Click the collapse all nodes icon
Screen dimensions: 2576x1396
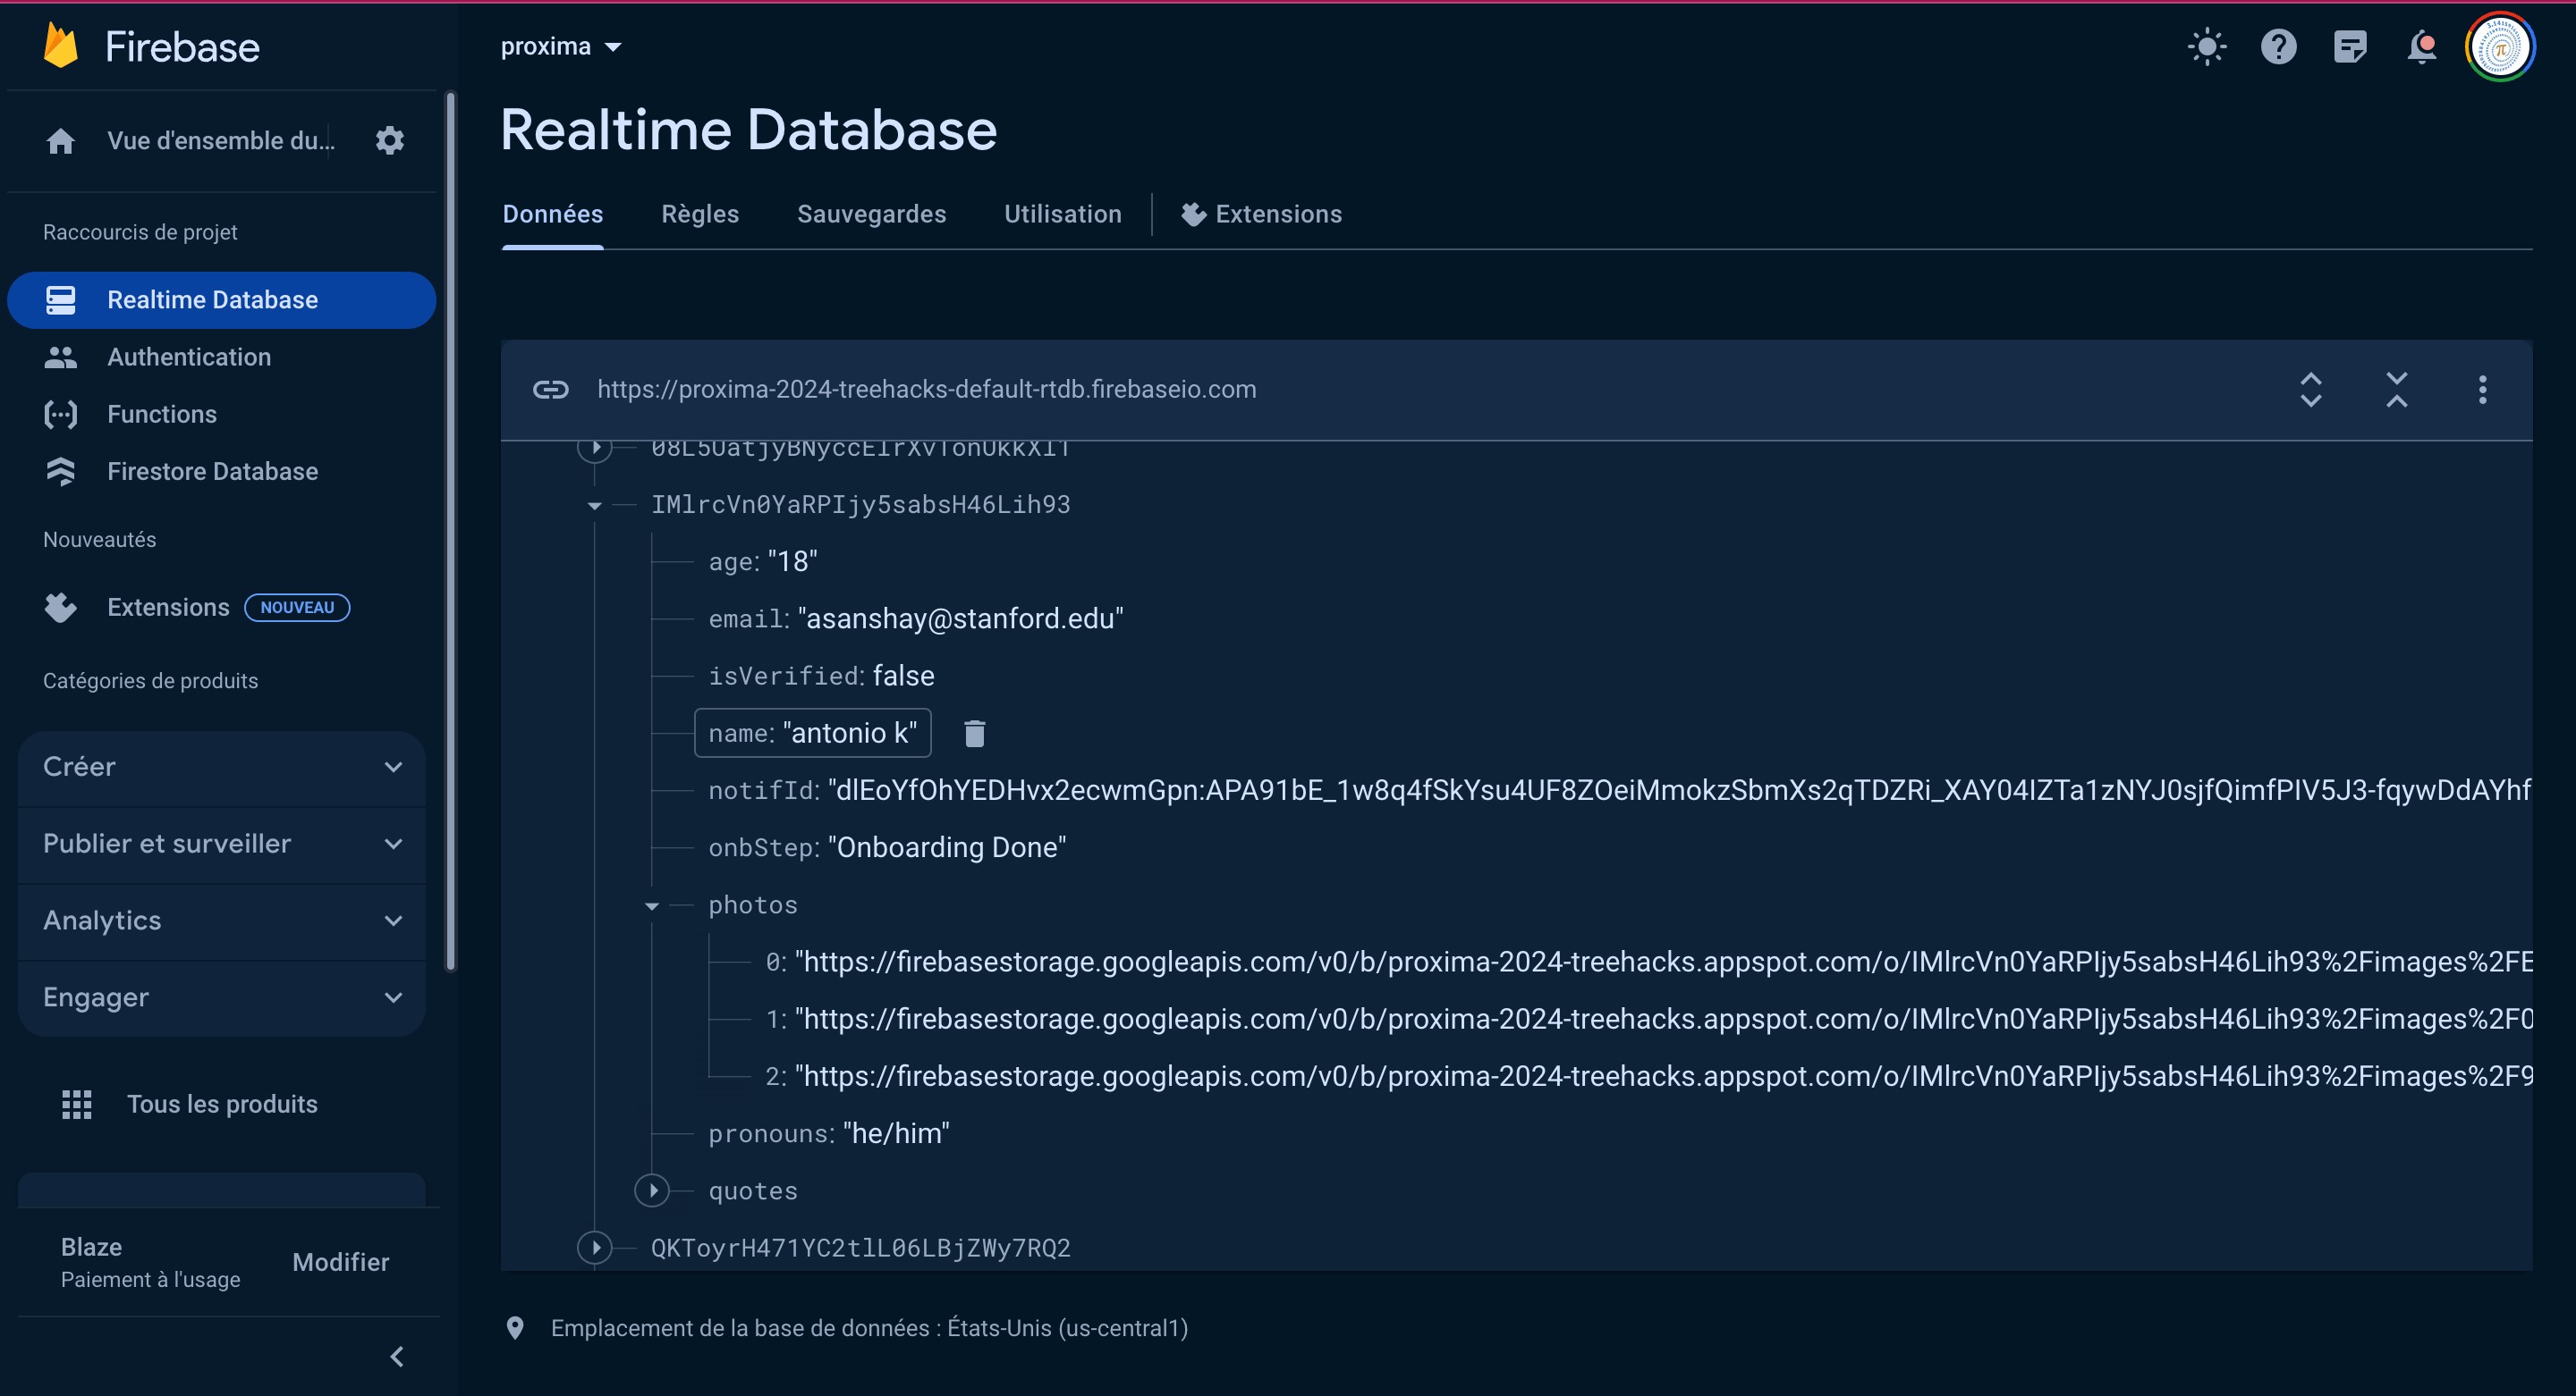pos(2396,390)
